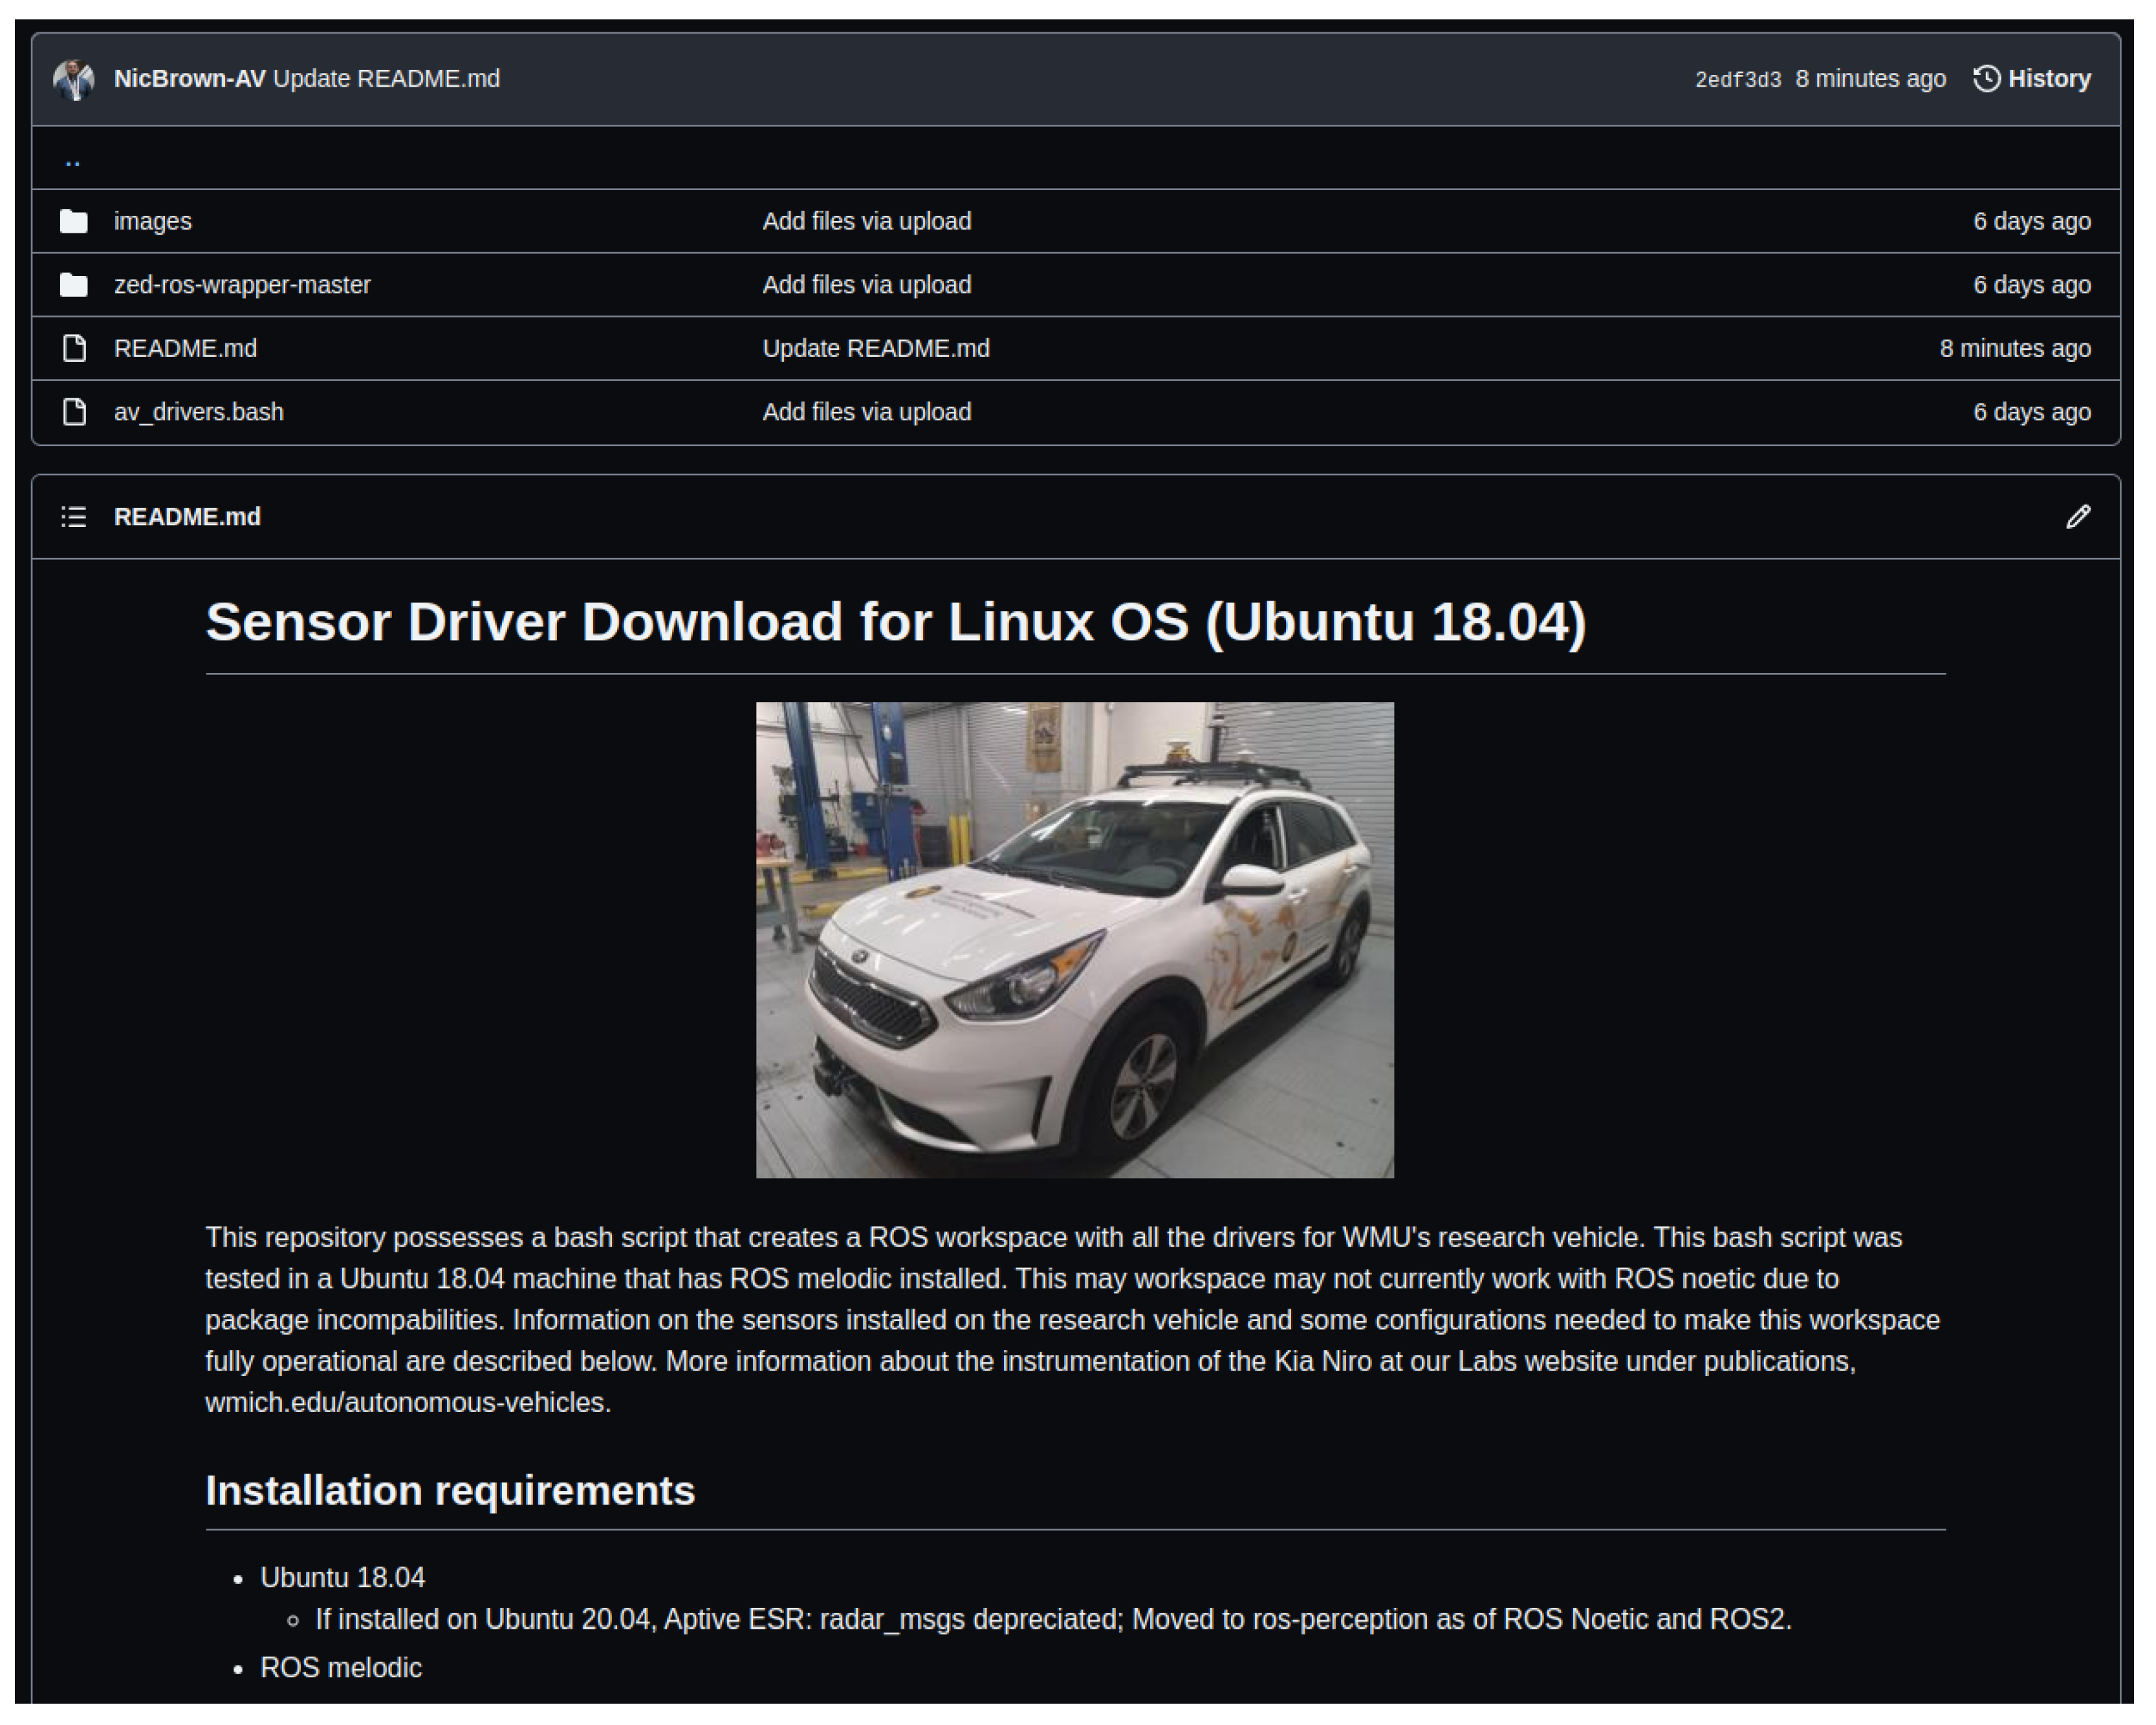Edit README with the pencil icon
2156x1725 pixels.
point(2078,517)
